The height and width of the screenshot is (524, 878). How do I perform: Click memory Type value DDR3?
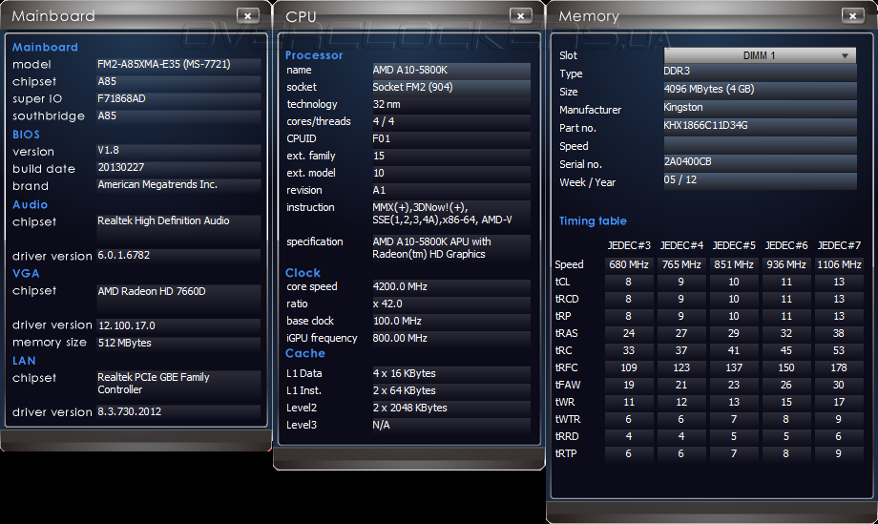(760, 72)
